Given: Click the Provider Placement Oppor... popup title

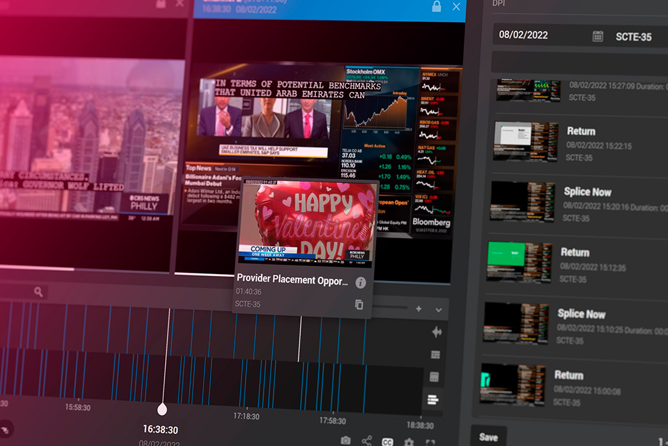Looking at the screenshot, I should pos(292,280).
